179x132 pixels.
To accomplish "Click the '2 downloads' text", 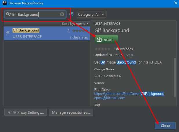I will pos(123,49).
